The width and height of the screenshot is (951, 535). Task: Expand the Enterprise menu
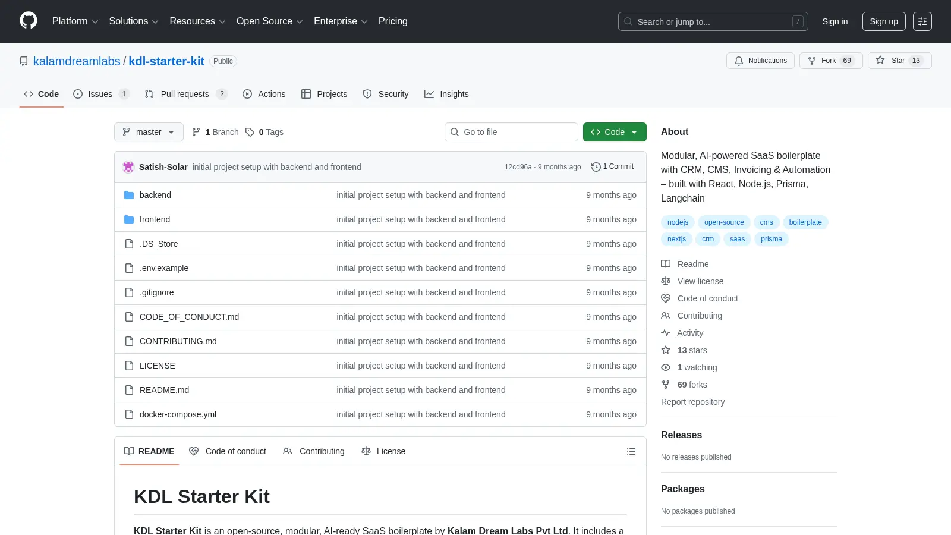341,21
